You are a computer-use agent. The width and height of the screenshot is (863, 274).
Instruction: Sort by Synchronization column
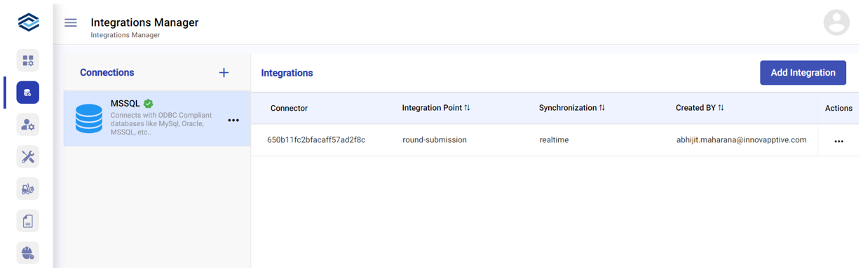(x=602, y=108)
